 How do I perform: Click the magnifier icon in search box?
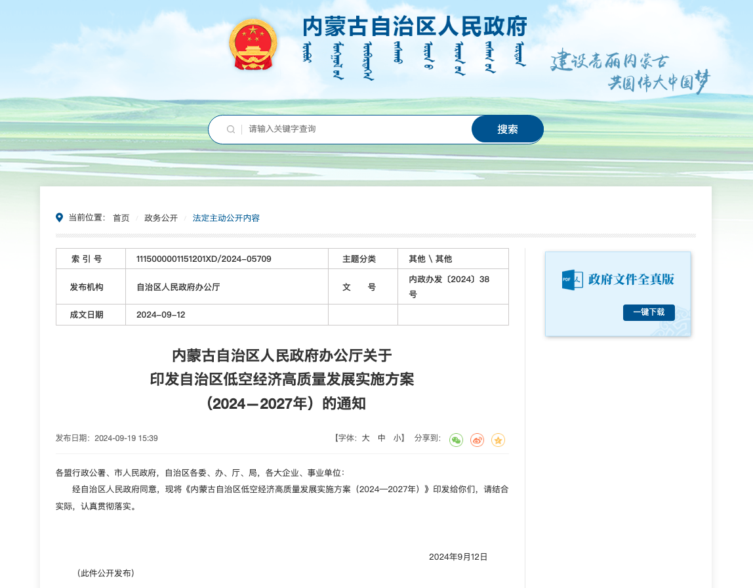[x=231, y=129]
